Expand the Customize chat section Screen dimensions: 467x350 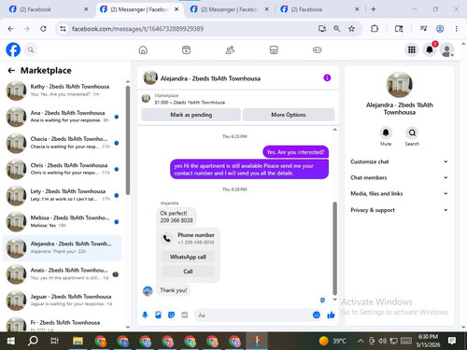coord(399,161)
